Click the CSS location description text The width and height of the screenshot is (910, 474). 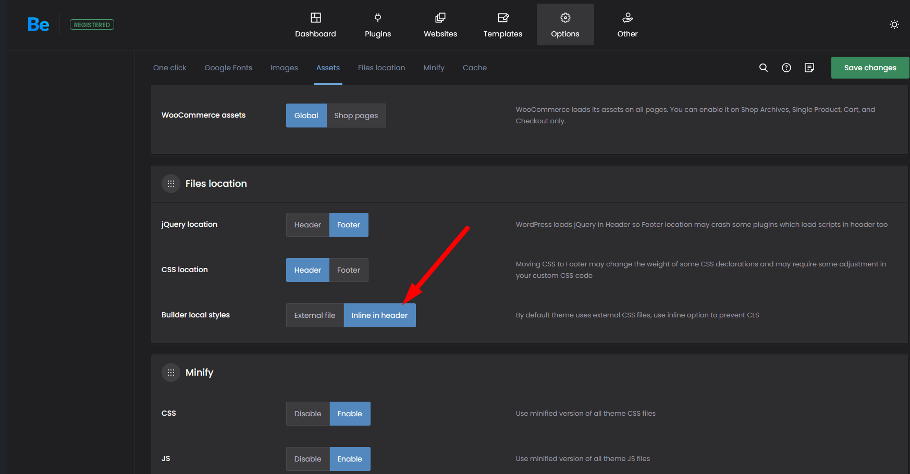701,270
